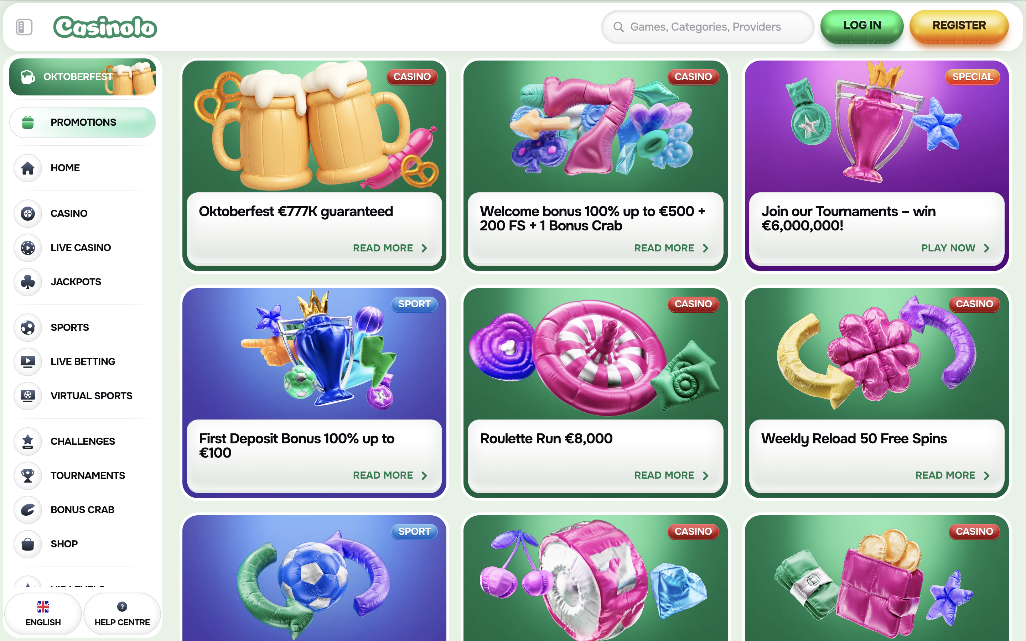Select the Promotions menu item

[83, 123]
